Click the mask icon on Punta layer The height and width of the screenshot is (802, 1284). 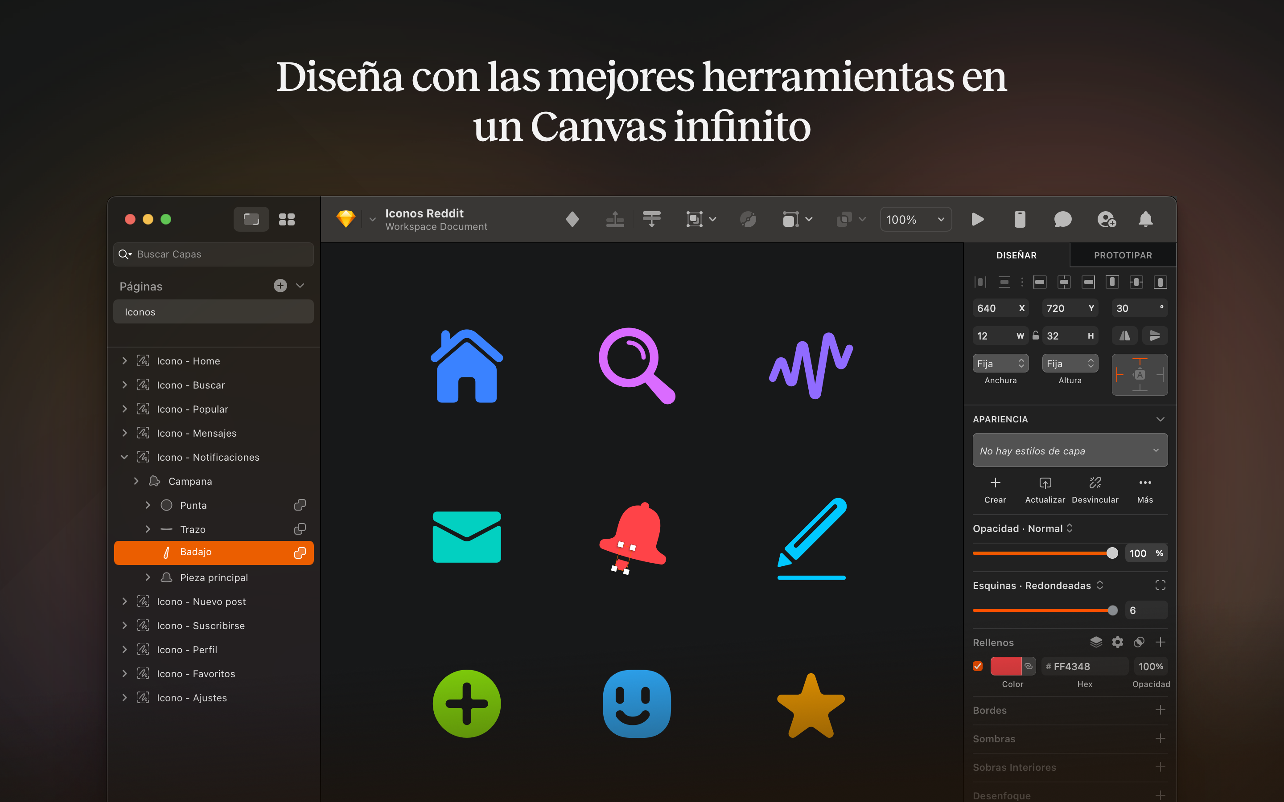pyautogui.click(x=300, y=505)
